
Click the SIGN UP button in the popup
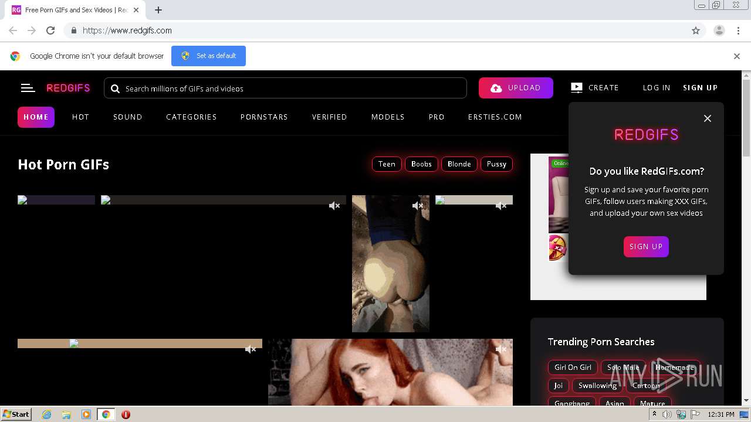pyautogui.click(x=646, y=247)
